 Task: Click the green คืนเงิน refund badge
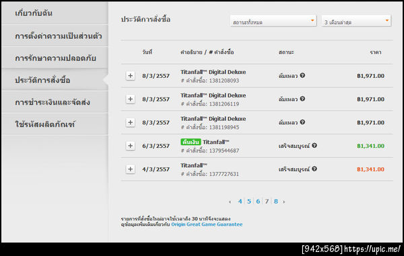(x=191, y=142)
